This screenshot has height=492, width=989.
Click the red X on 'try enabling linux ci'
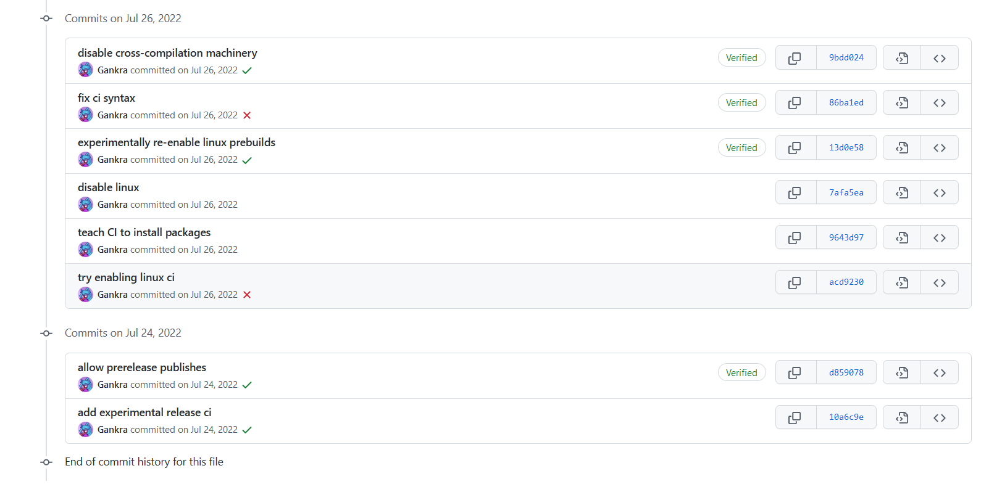(x=247, y=294)
